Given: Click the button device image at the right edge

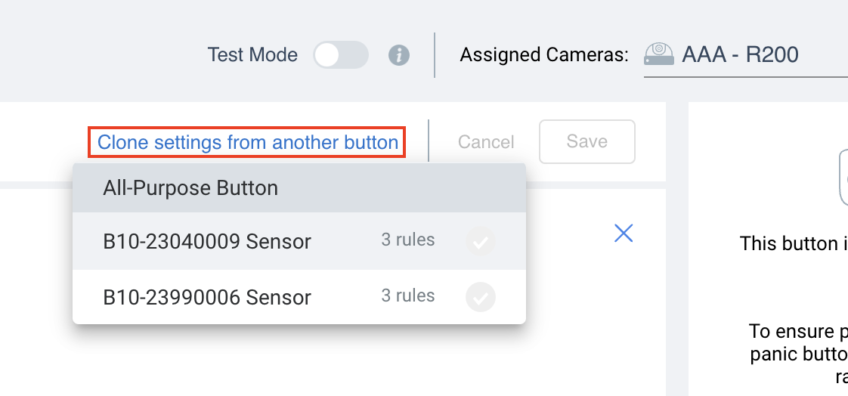Looking at the screenshot, I should click(x=843, y=178).
